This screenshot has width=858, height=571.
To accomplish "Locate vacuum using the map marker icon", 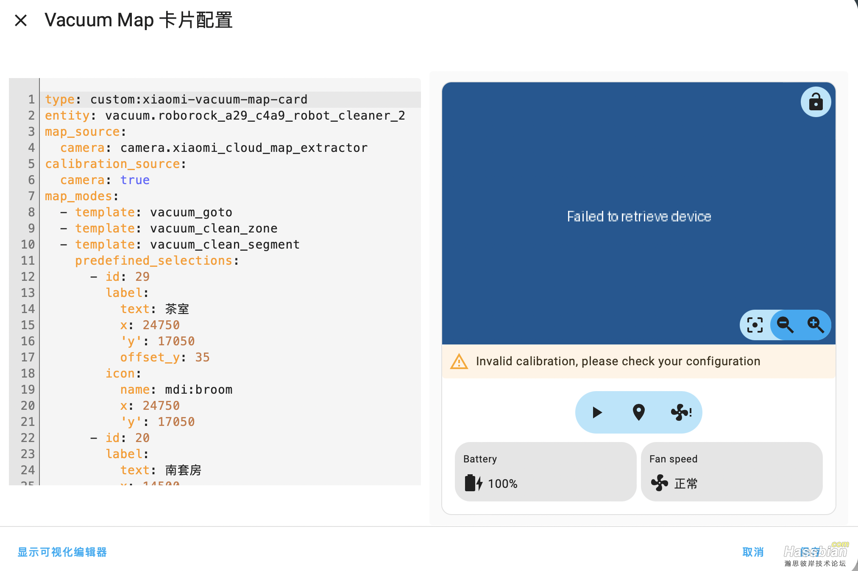I will (639, 412).
